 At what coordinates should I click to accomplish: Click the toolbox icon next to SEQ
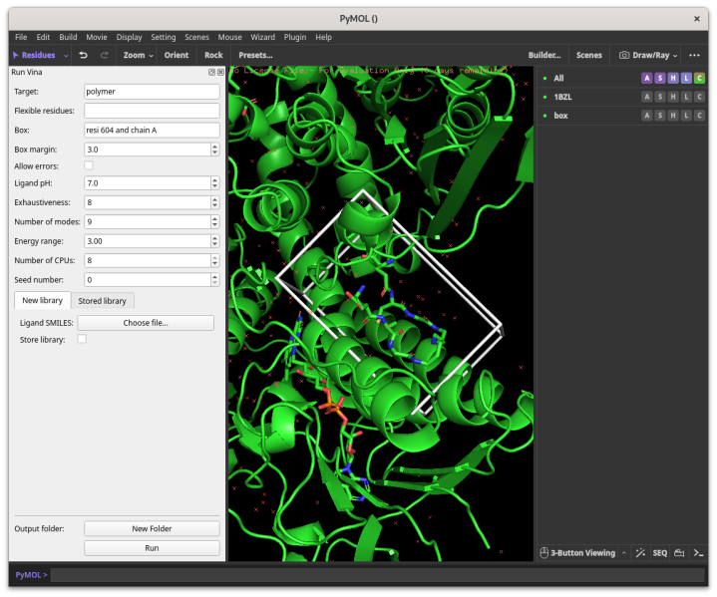(x=679, y=552)
